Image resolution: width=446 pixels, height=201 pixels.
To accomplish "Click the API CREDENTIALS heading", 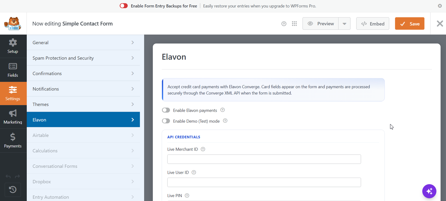I will (184, 137).
